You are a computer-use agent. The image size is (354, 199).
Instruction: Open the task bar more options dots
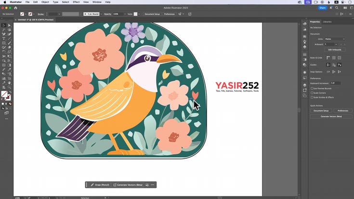pos(153,185)
